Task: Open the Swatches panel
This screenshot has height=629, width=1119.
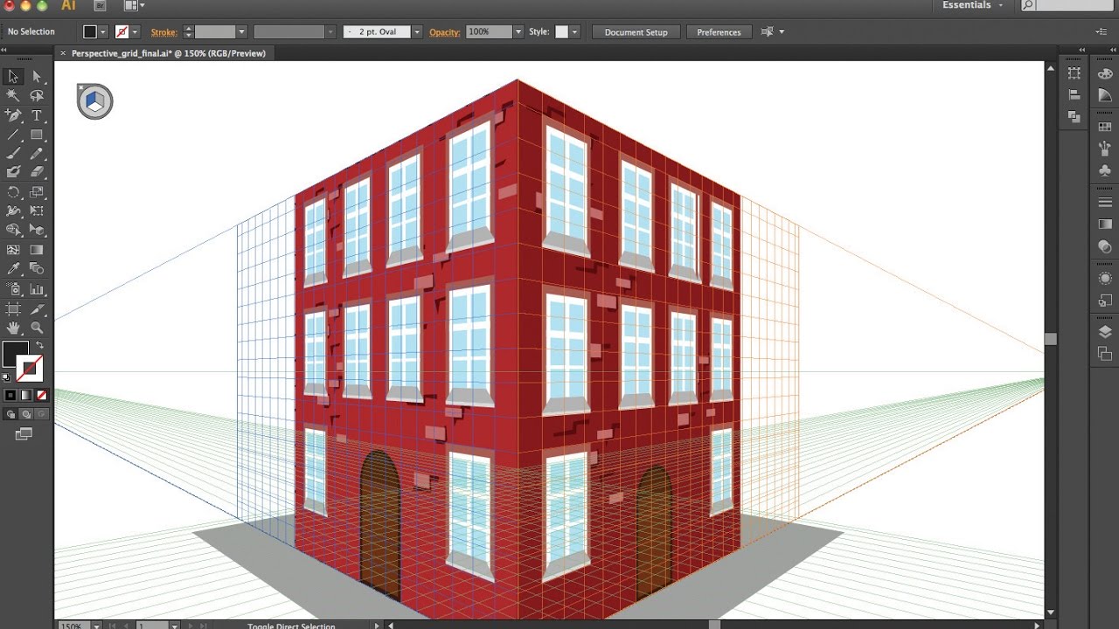Action: click(x=1105, y=128)
